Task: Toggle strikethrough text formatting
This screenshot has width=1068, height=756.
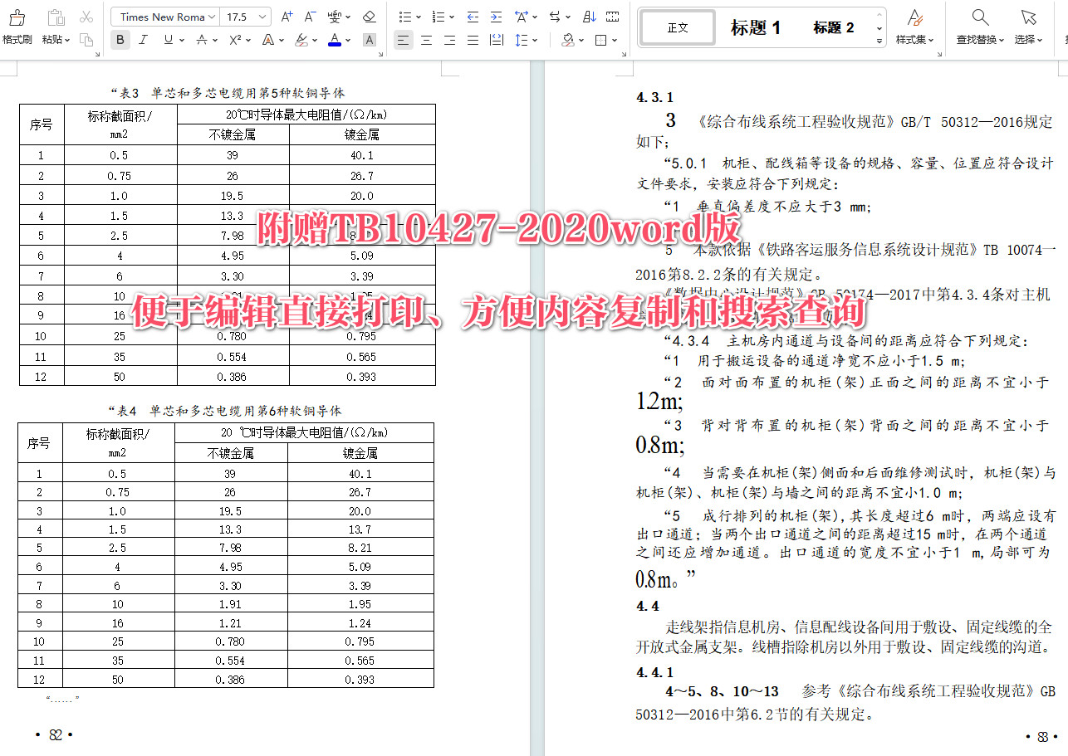Action: click(x=202, y=39)
